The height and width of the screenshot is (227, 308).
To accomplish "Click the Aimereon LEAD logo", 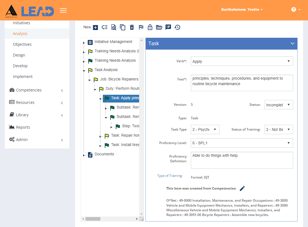I will coord(29,11).
